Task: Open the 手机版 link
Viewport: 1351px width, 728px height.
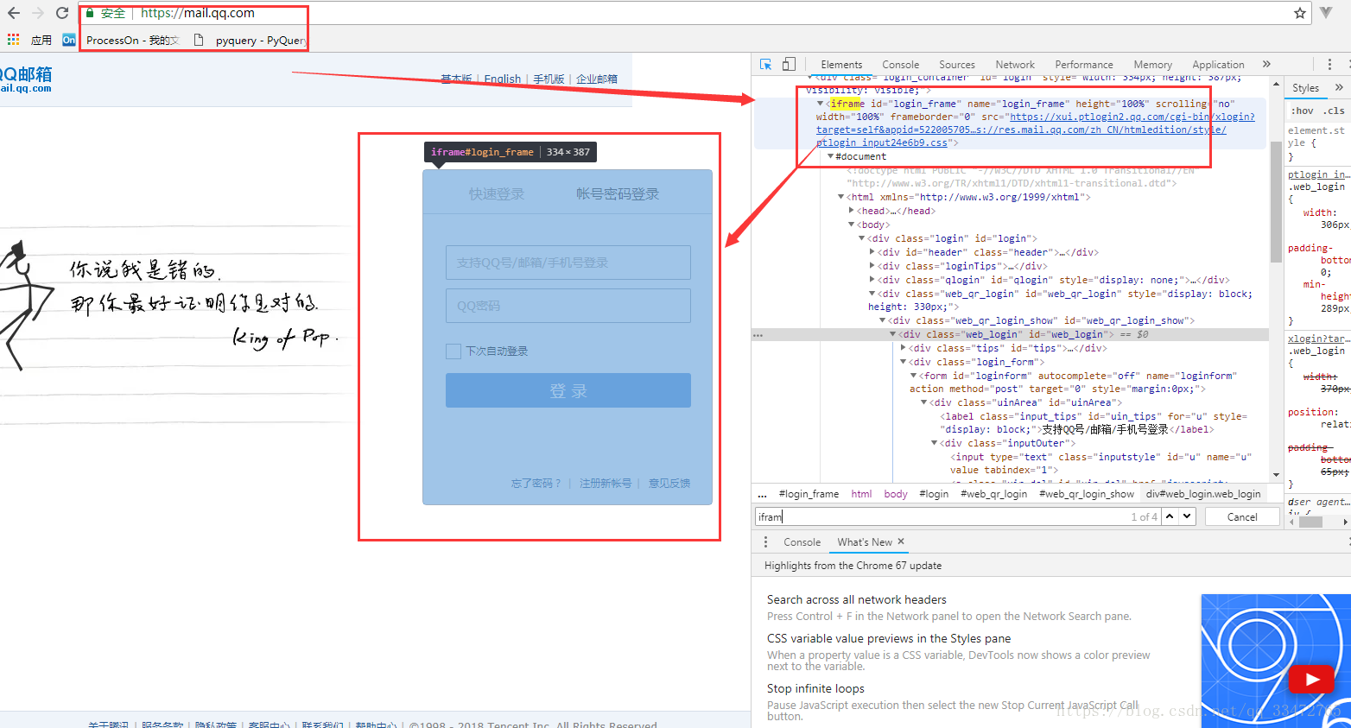Action: 549,79
